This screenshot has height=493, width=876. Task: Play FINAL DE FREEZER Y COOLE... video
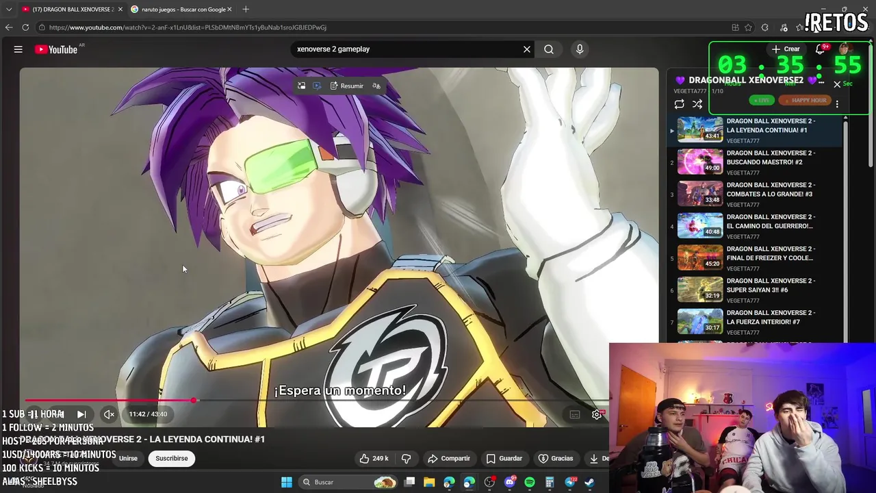click(x=756, y=258)
